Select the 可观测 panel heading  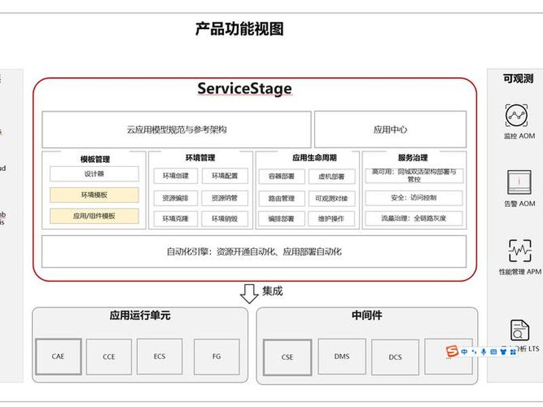(x=518, y=79)
